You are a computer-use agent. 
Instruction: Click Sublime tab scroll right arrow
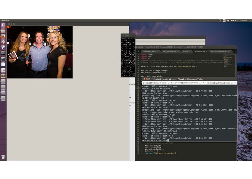(139, 51)
